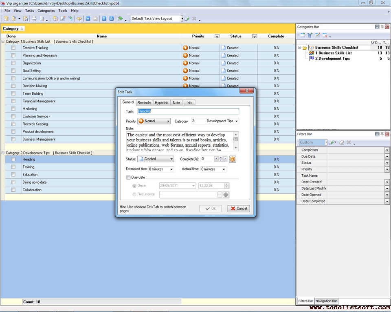The height and width of the screenshot is (312, 391).
Task: Click the print icon in the main toolbar
Action: (x=34, y=19)
